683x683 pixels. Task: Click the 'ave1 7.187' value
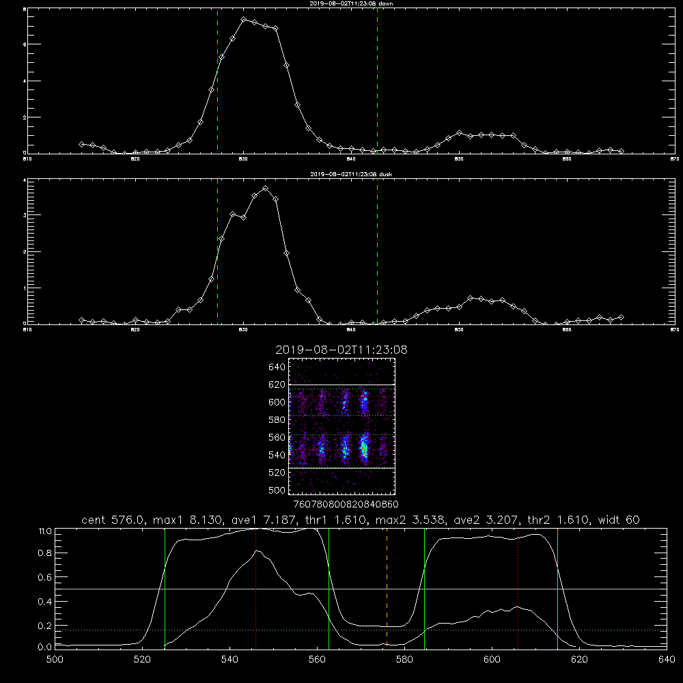click(x=264, y=520)
